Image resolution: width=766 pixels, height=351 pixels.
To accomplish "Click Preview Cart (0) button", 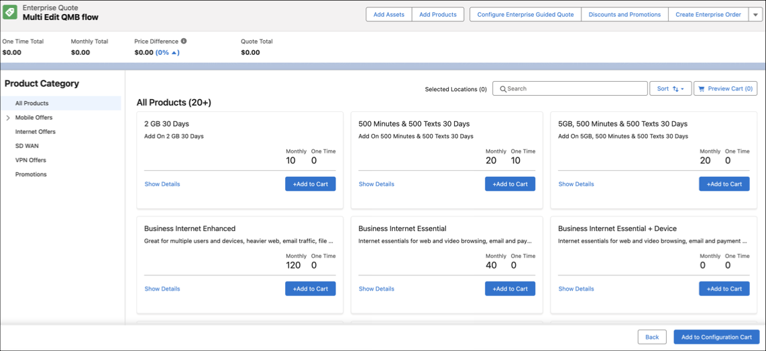I will coord(726,89).
